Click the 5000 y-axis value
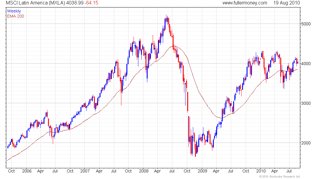328x179 pixels. [306, 24]
